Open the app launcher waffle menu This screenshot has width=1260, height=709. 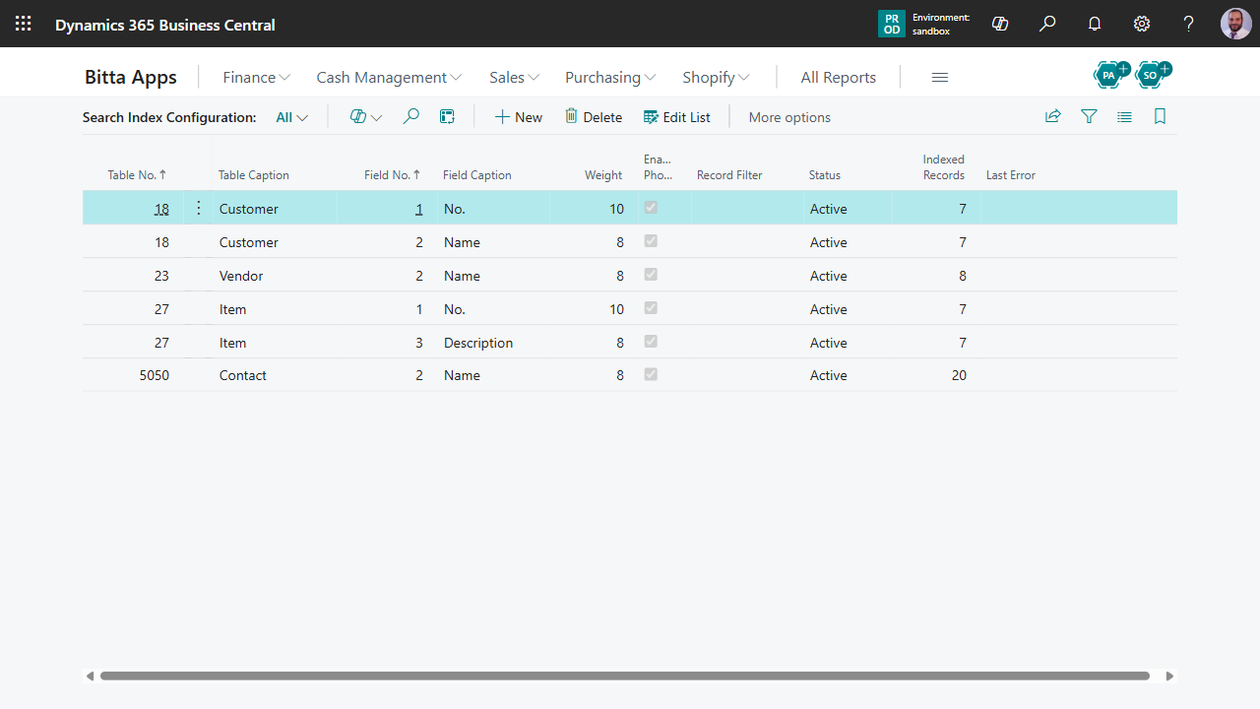[x=23, y=24]
